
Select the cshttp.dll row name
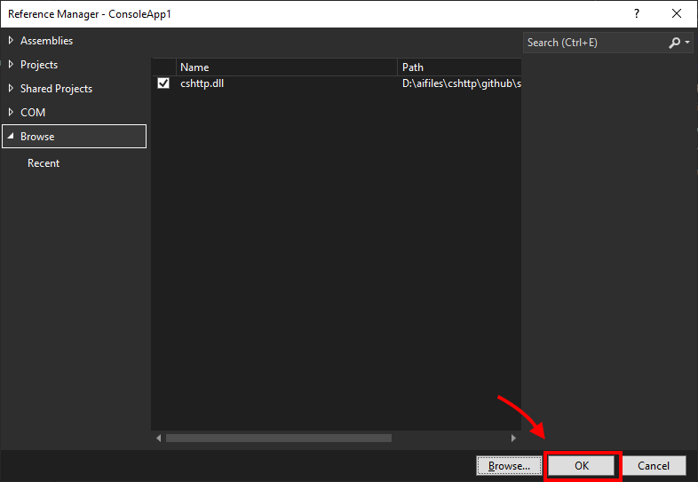point(202,83)
